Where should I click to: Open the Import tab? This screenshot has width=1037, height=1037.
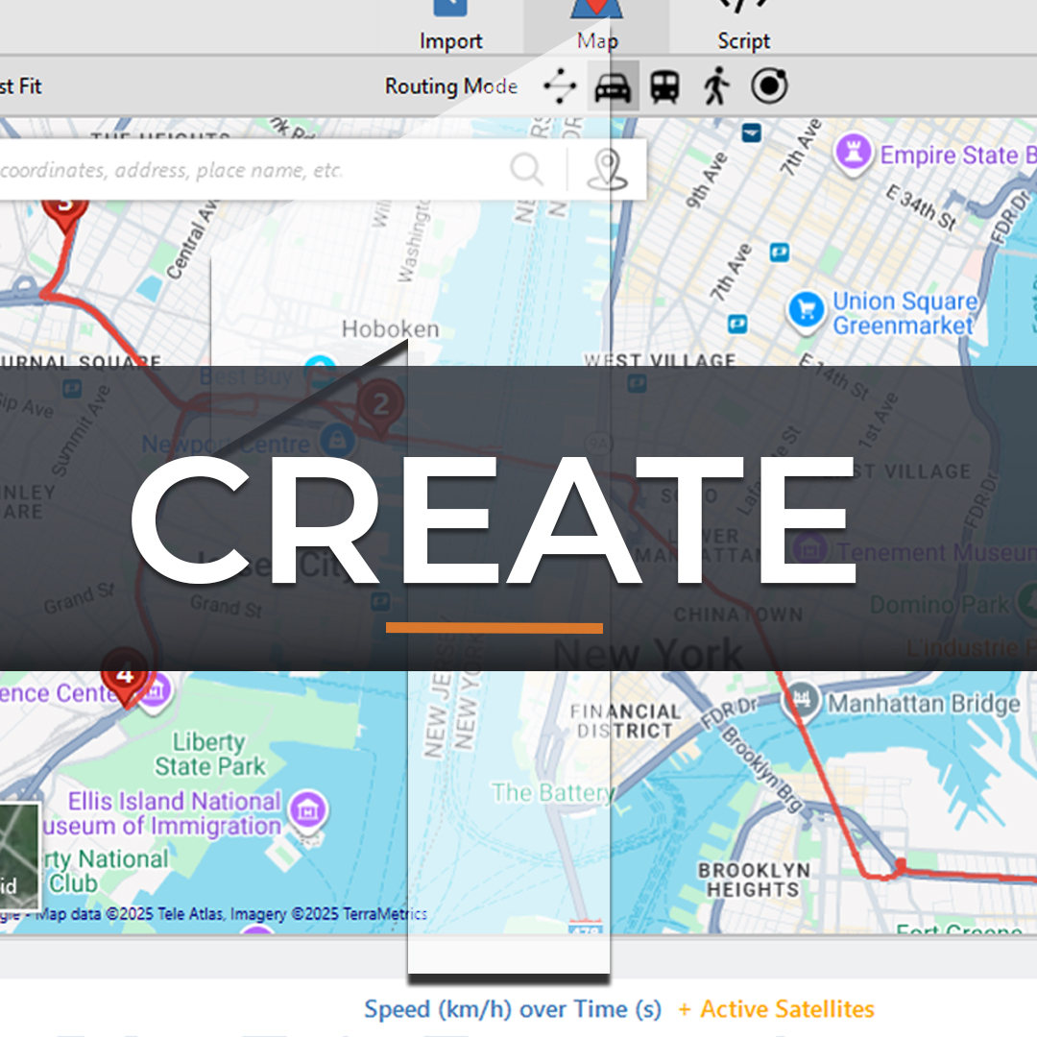coord(450,27)
